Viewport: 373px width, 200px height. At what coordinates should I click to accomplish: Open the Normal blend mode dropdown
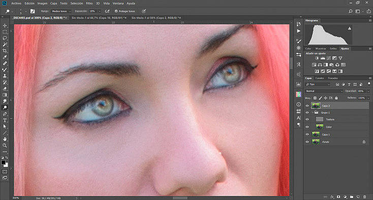[x=324, y=91]
